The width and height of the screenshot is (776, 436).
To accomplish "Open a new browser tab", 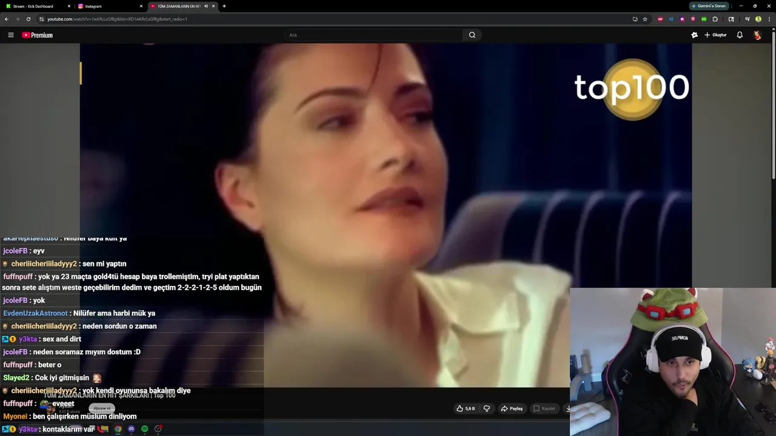I will (224, 6).
